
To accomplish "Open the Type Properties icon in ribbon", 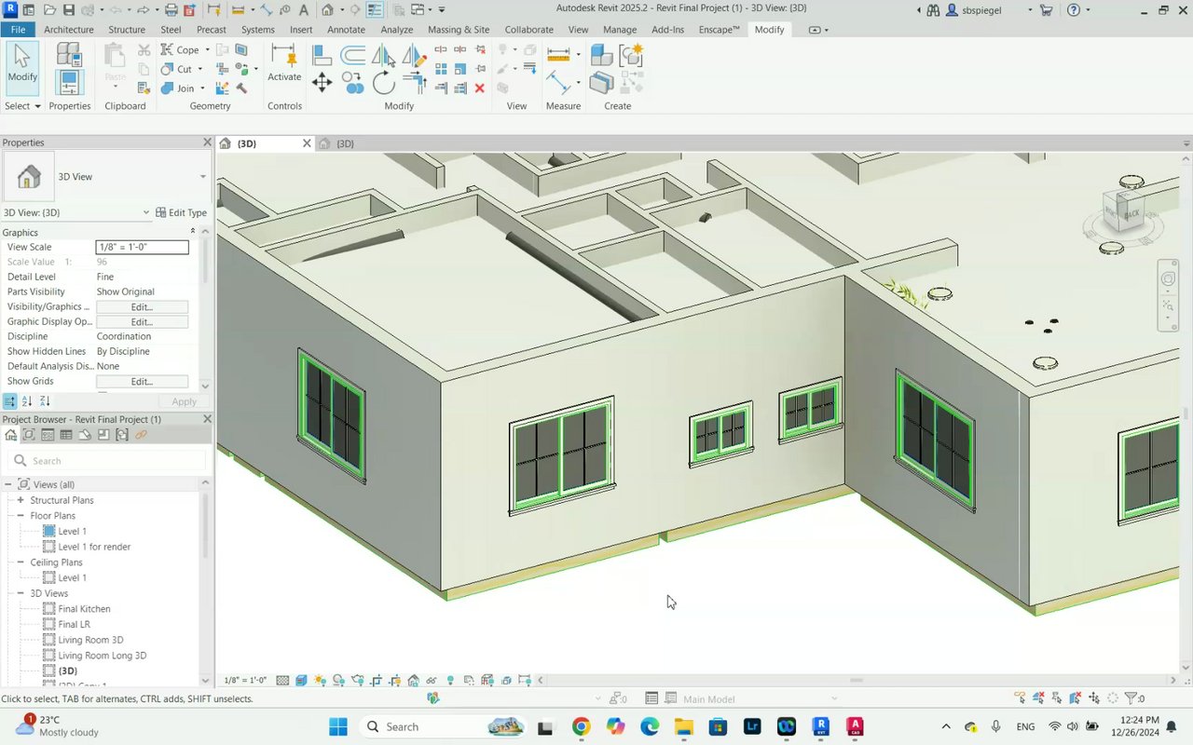I will (x=69, y=56).
